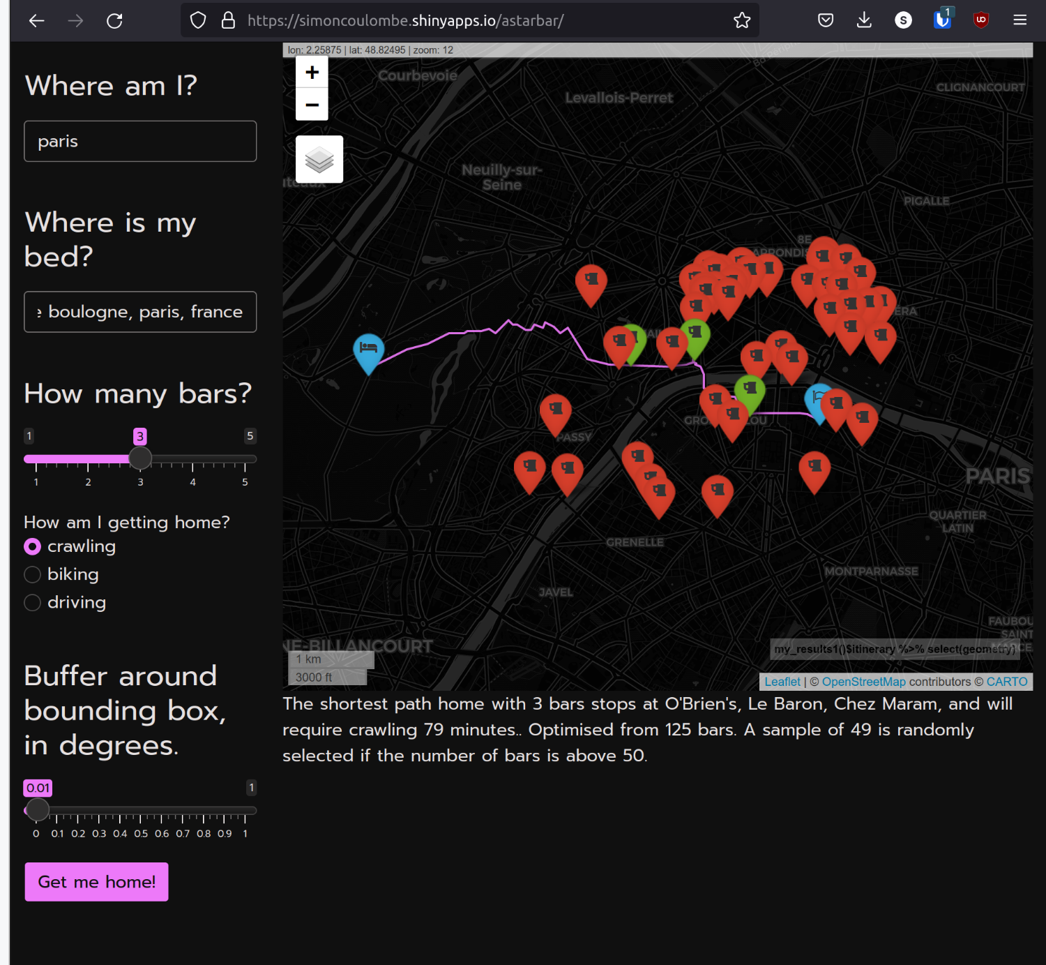Open the Bitwarden extension icon
Viewport: 1046px width, 965px height.
click(942, 20)
